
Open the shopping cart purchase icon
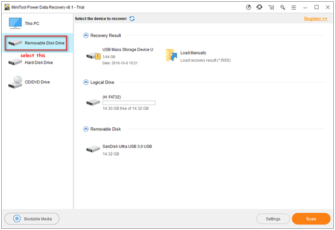pyautogui.click(x=271, y=7)
